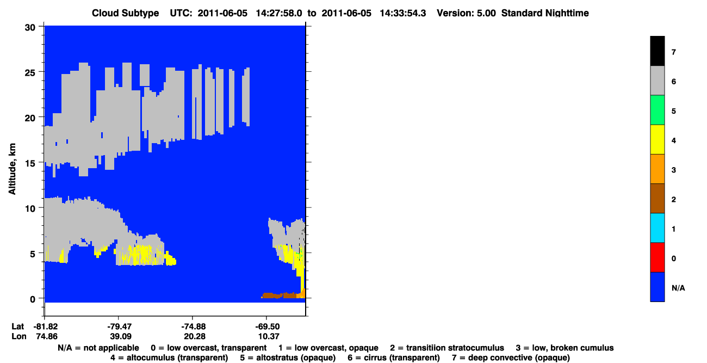The height and width of the screenshot is (363, 707).
Task: Click legend text 'N/A = not applicable'
Action: (x=98, y=348)
